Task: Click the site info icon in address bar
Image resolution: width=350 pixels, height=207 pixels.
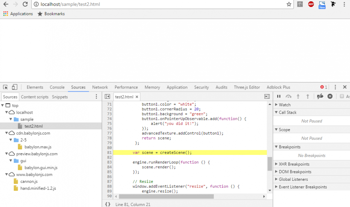Action: [36, 4]
